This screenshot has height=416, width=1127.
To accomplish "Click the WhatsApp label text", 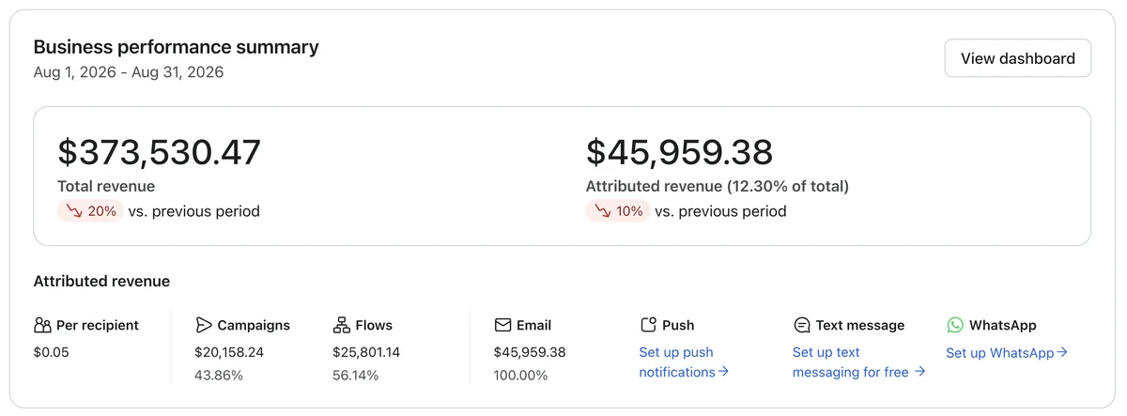I will 1003,326.
